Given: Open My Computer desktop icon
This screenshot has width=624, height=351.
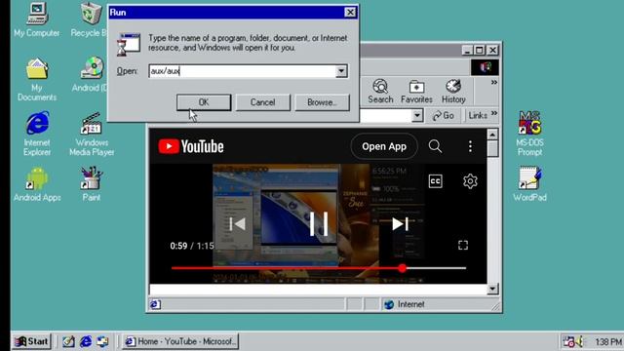Looking at the screenshot, I should coord(37,19).
